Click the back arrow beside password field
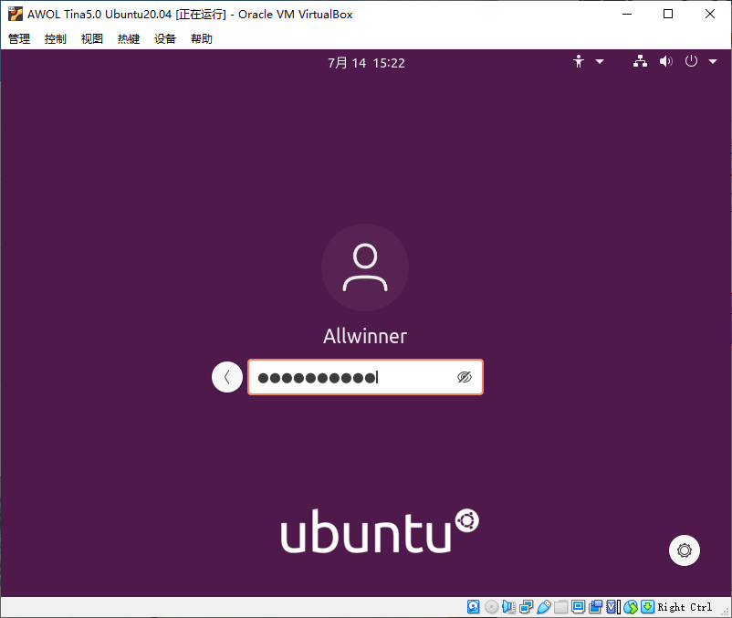732x618 pixels. coord(227,377)
